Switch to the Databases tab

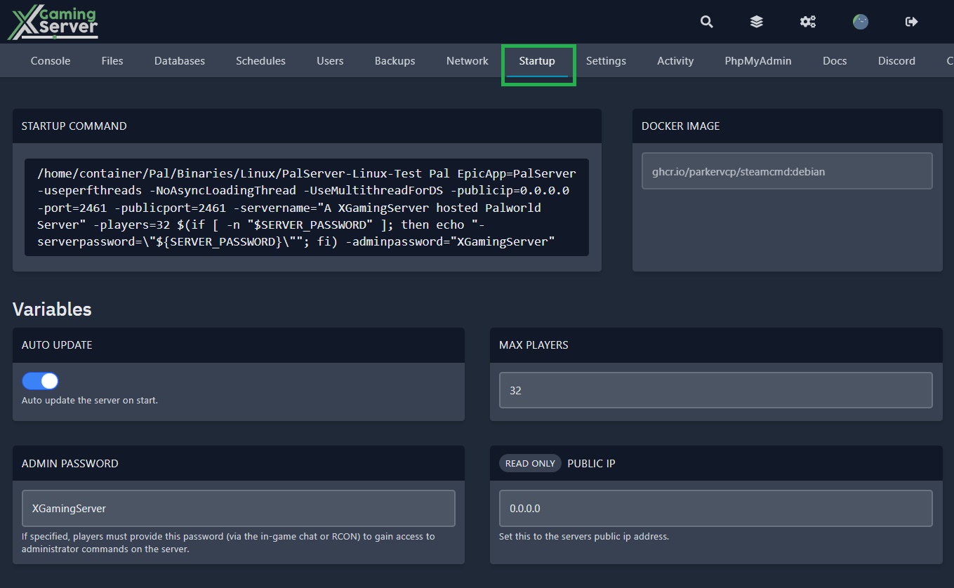(x=179, y=60)
